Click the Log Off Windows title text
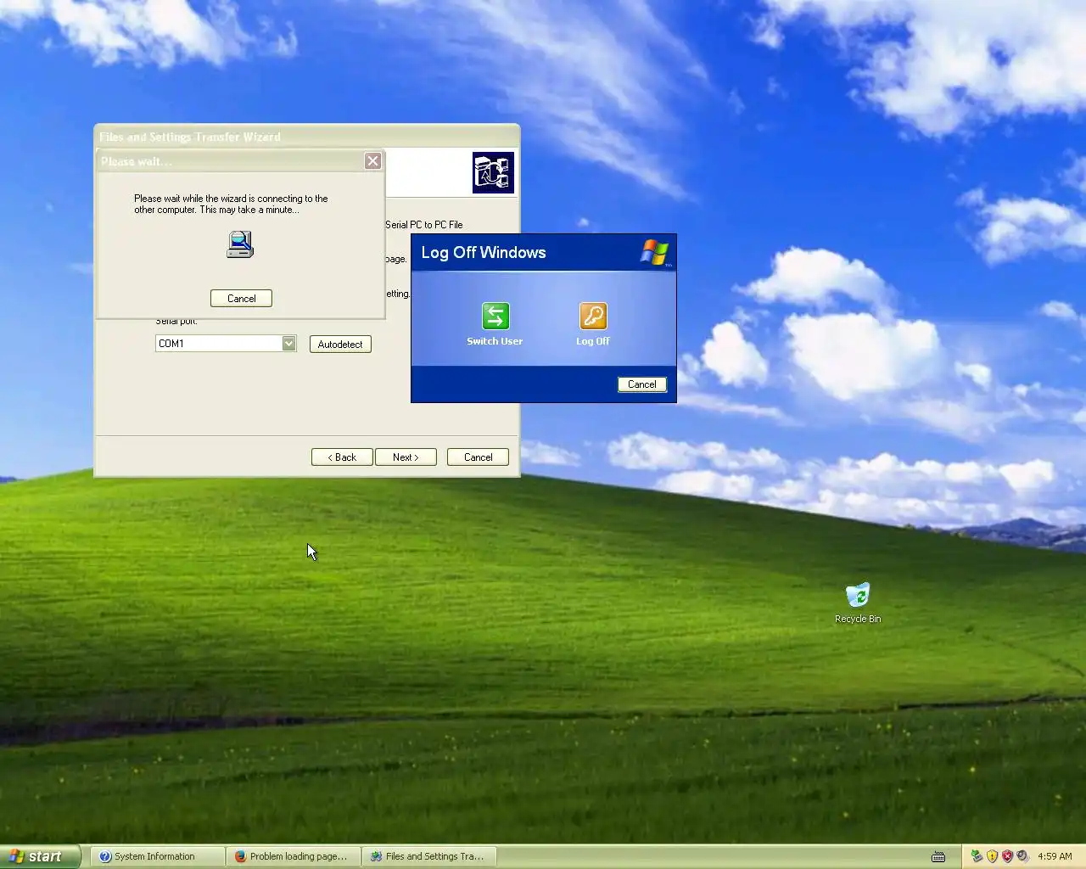The height and width of the screenshot is (869, 1086). tap(484, 252)
